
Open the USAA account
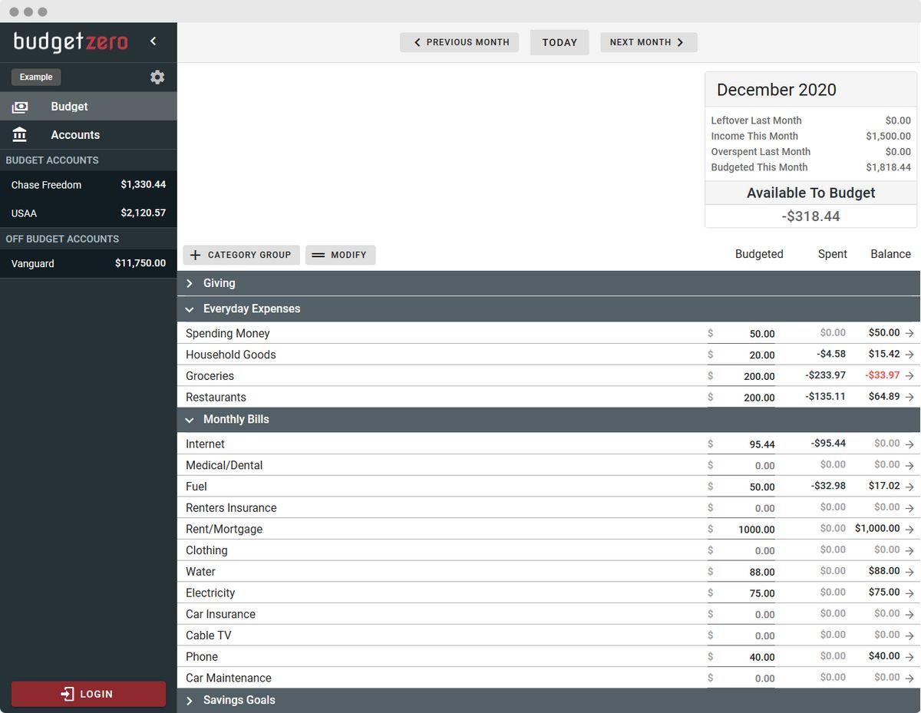[88, 213]
